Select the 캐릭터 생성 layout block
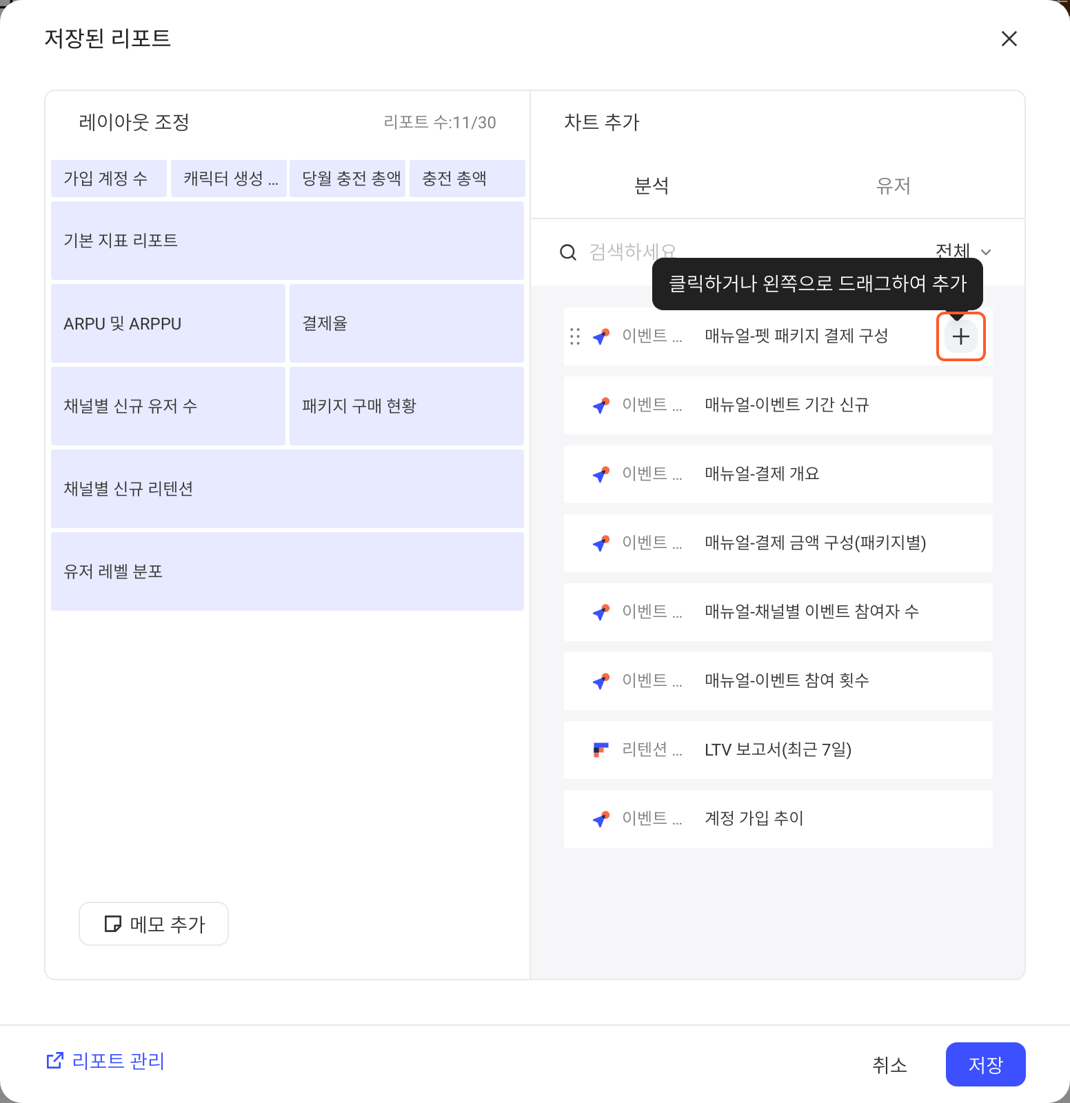This screenshot has height=1103, width=1070. click(229, 179)
